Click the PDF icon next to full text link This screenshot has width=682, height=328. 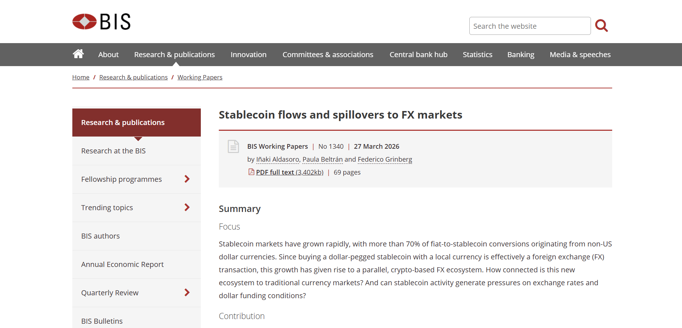point(251,172)
